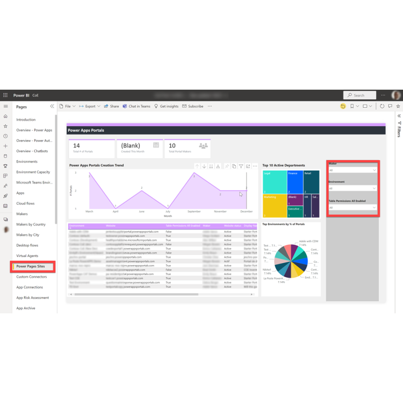The image size is (403, 403).
Task: Click the Create plus icon
Action: 6,146
